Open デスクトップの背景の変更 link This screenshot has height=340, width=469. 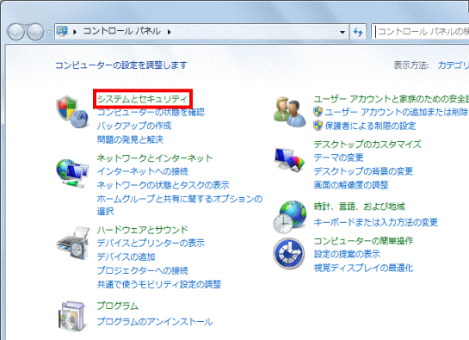[363, 171]
